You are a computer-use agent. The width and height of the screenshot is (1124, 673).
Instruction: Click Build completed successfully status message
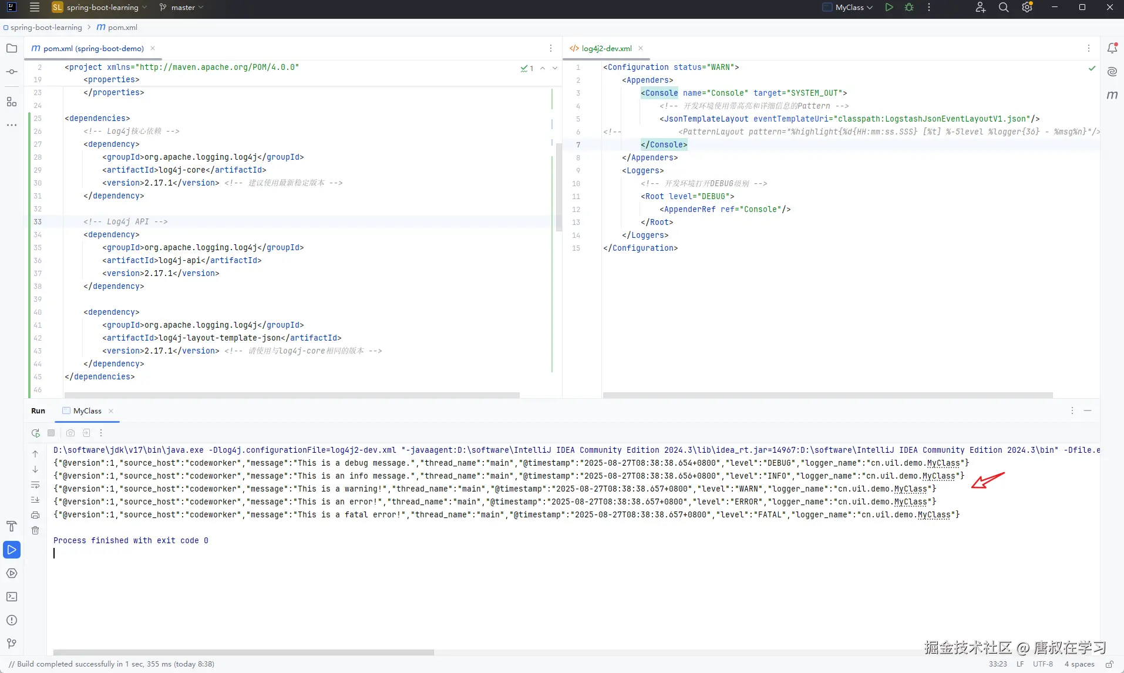click(x=112, y=664)
